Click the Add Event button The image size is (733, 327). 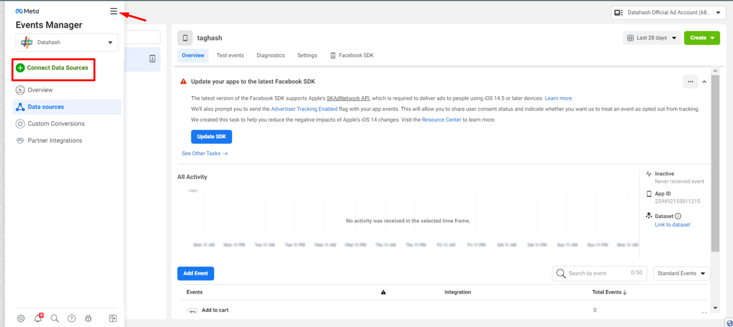pos(195,273)
